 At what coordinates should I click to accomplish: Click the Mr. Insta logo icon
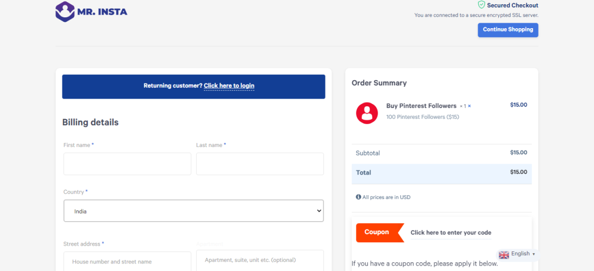(x=65, y=11)
